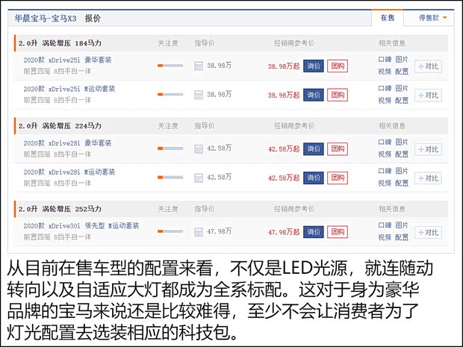Click the 2.0升 涡轮增压 184马力 header
Screen dimensions: 463x347
[60, 43]
